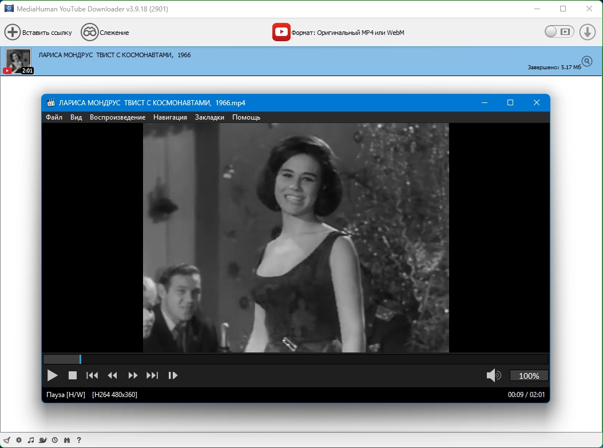Viewport: 603px width, 448px height.
Task: Open the Закладки menu
Action: pyautogui.click(x=209, y=117)
